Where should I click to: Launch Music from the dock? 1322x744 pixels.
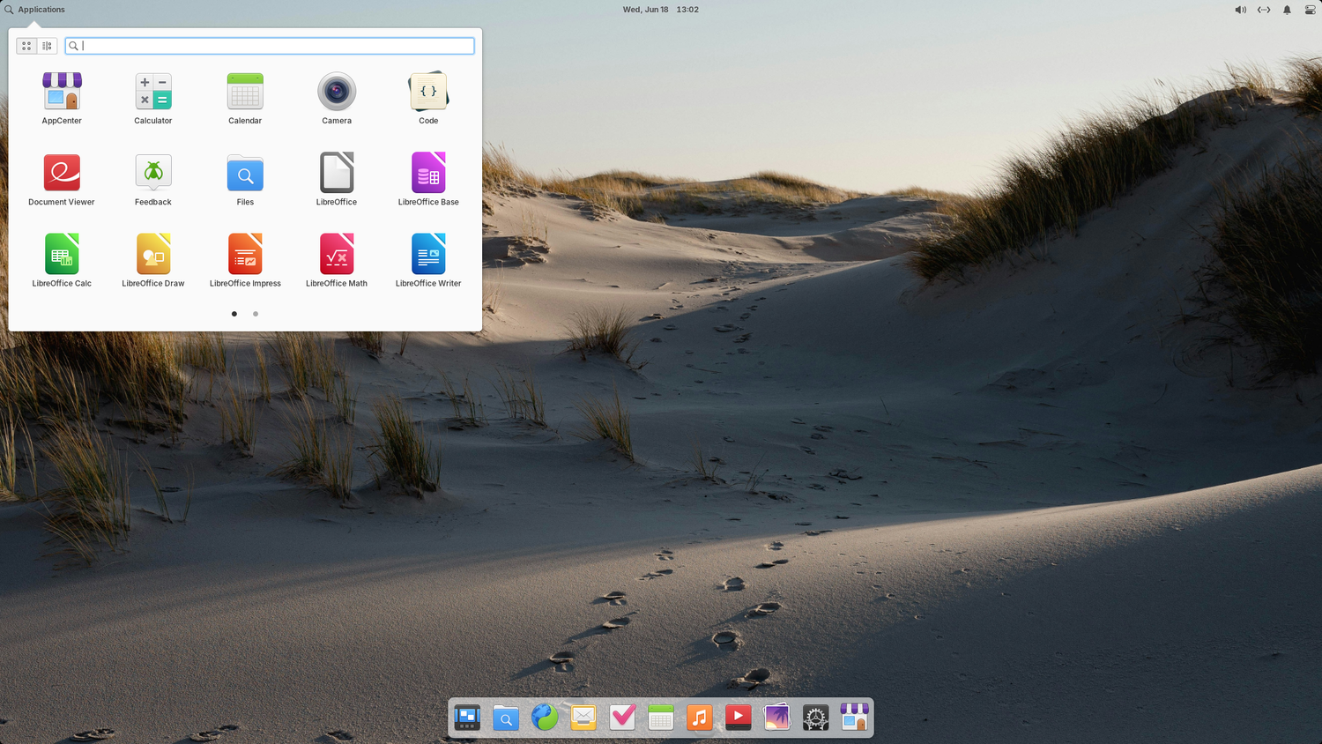point(700,718)
